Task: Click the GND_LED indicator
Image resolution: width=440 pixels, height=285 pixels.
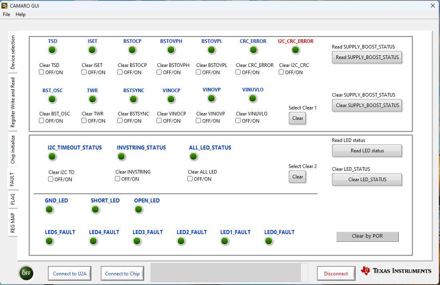Action: pyautogui.click(x=49, y=209)
